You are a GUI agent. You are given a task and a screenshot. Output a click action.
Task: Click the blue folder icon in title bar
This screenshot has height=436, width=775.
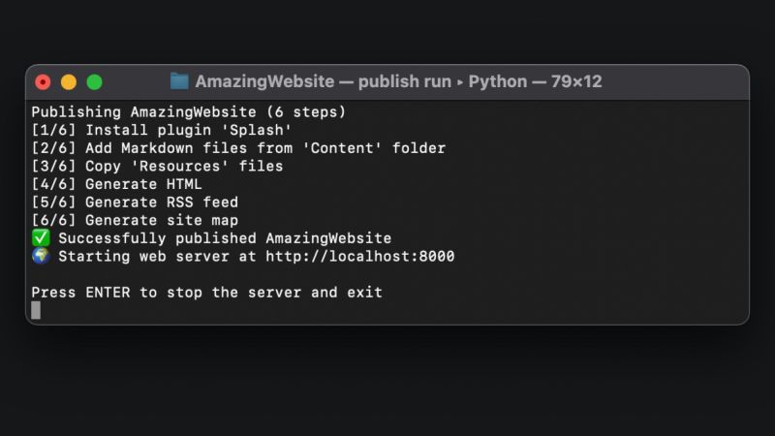tap(179, 81)
